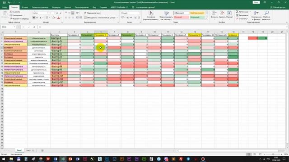Click the insert function fx icon
Viewport: 289px width, 162px height.
[34, 27]
